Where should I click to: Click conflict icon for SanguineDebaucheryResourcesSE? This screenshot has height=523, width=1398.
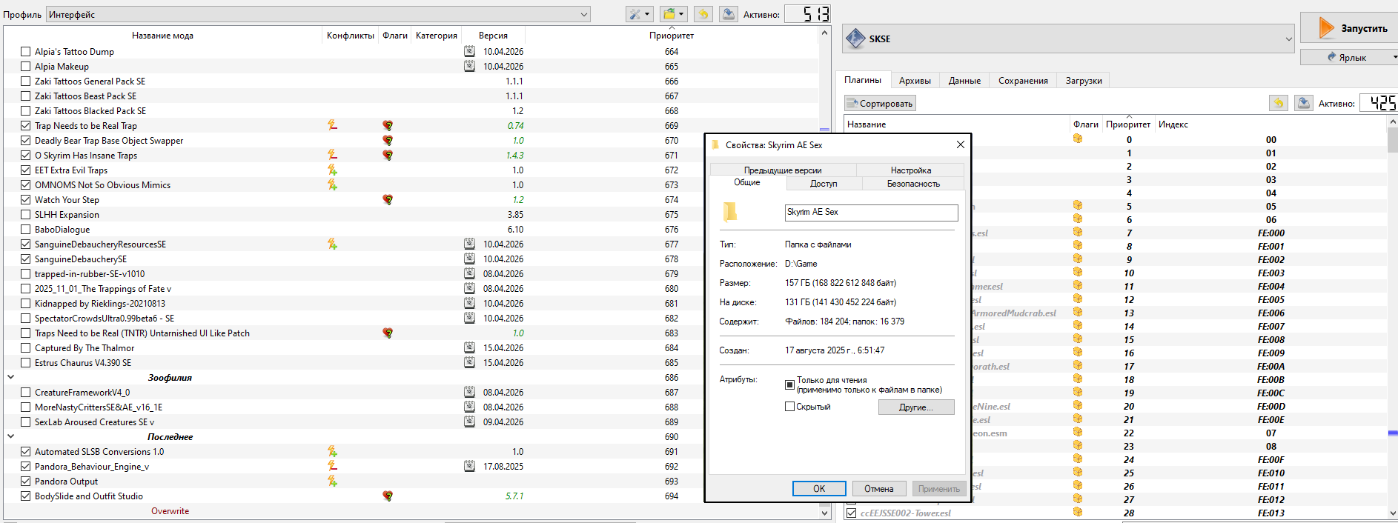(x=333, y=244)
